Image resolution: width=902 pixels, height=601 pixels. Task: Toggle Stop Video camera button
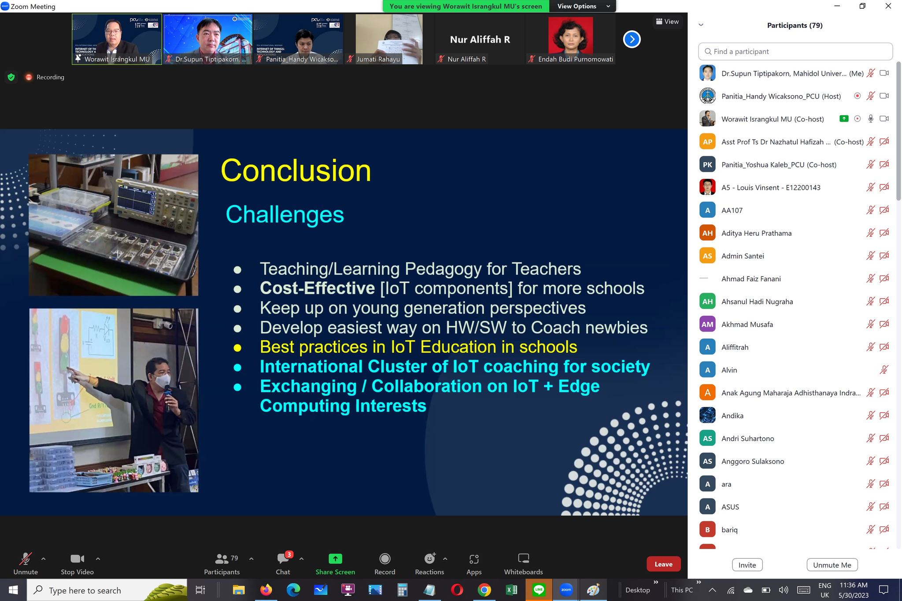pos(77,559)
